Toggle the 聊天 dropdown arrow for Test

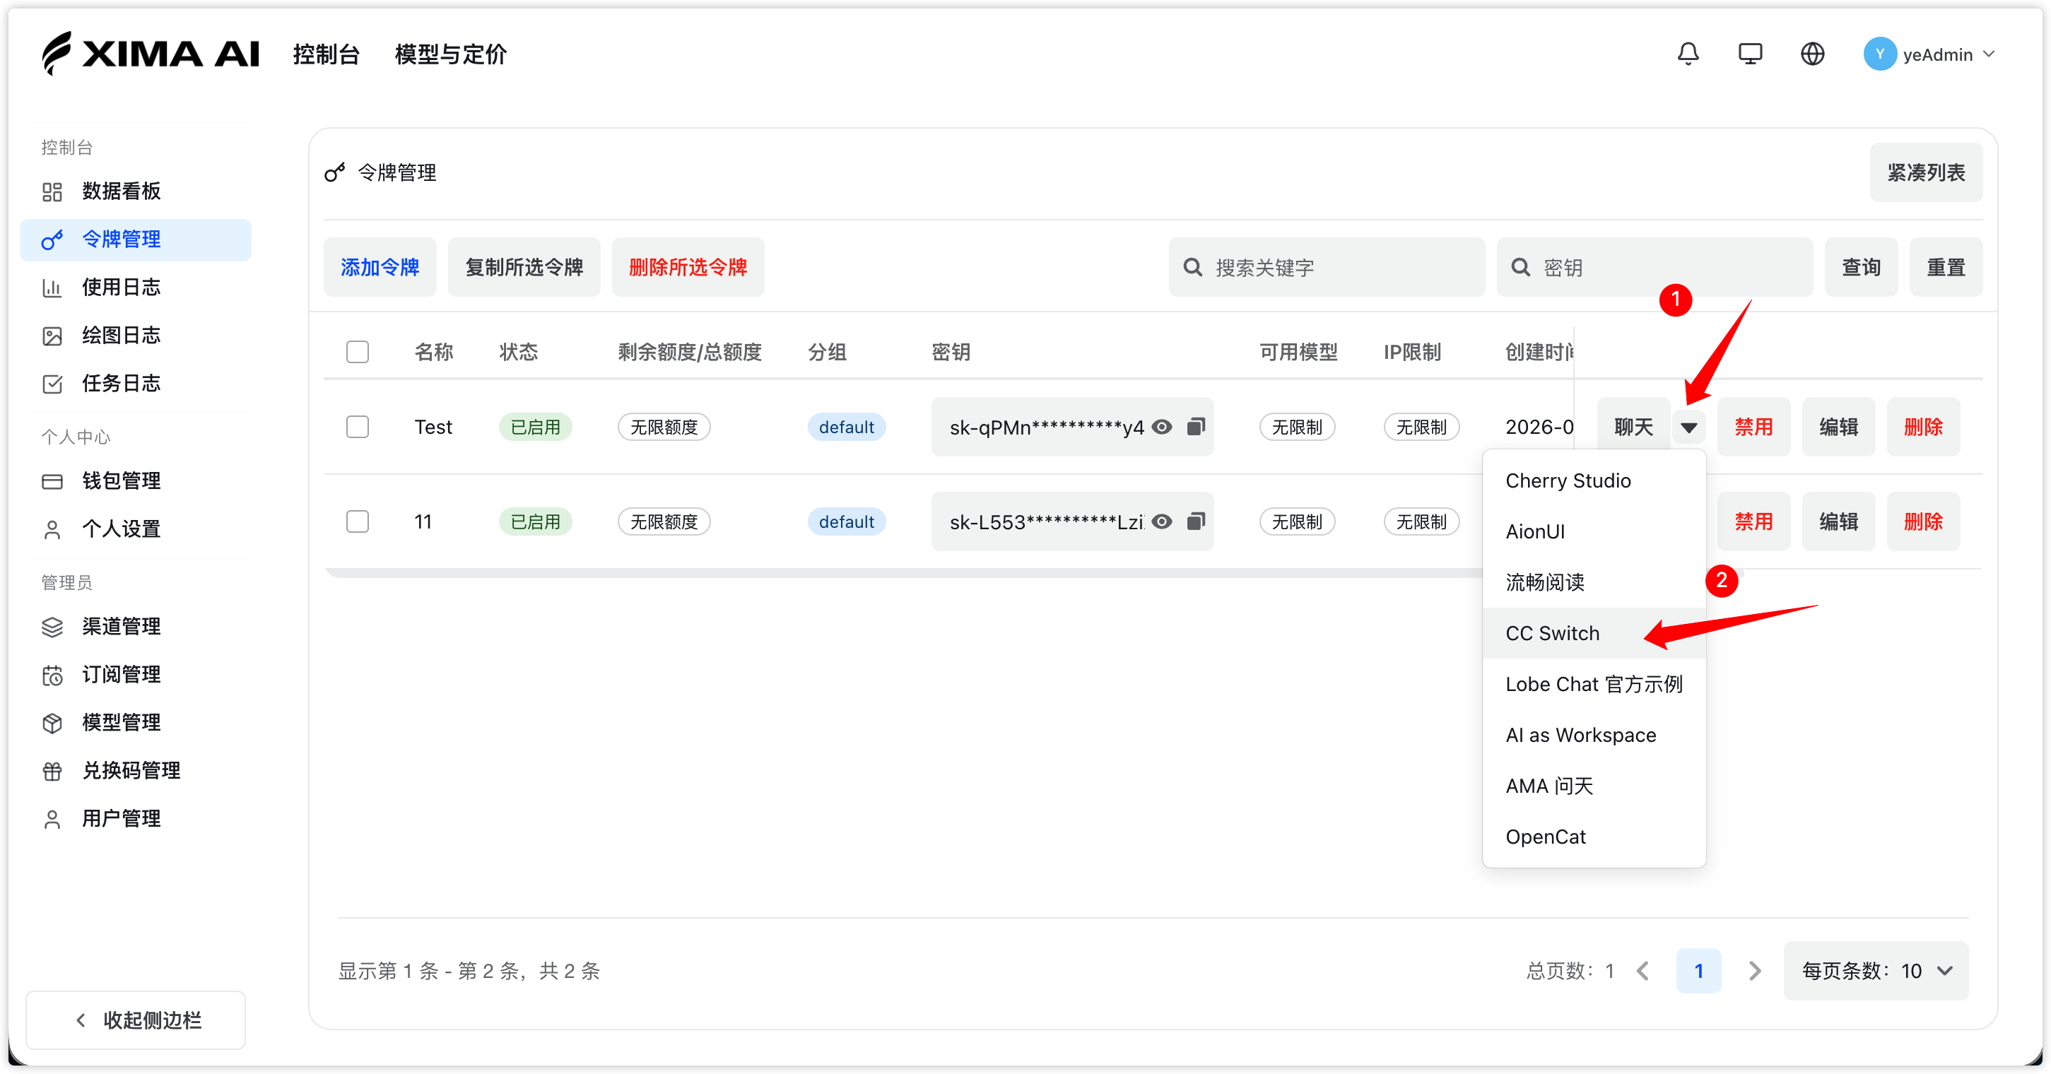pyautogui.click(x=1688, y=427)
